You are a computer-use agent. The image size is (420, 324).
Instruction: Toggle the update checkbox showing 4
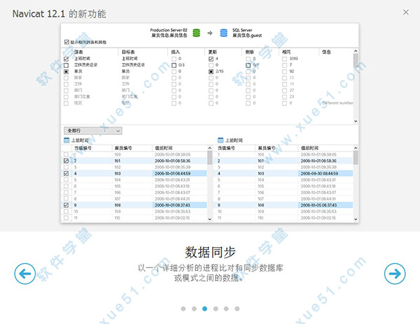point(211,59)
